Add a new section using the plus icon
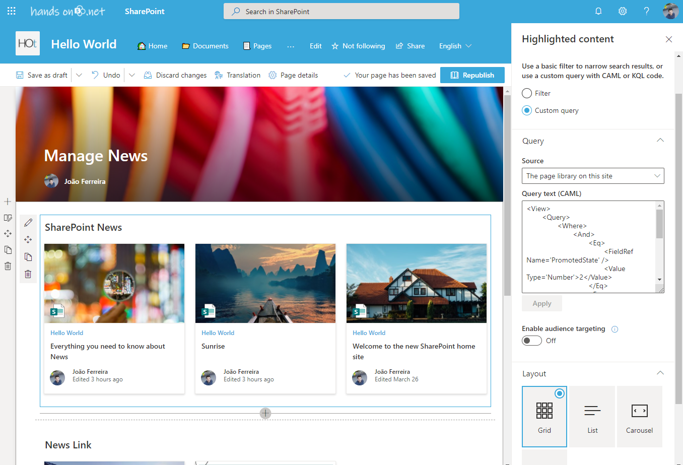This screenshot has height=465, width=683. (8, 201)
